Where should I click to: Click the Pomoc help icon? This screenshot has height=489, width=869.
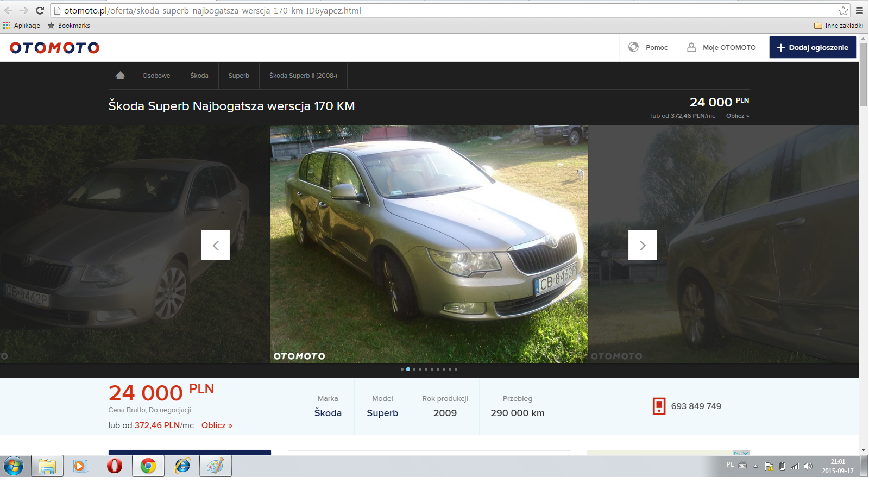(633, 47)
